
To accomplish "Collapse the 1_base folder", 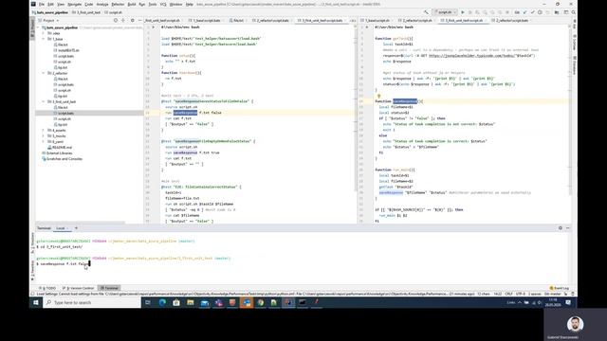I will tap(44, 39).
